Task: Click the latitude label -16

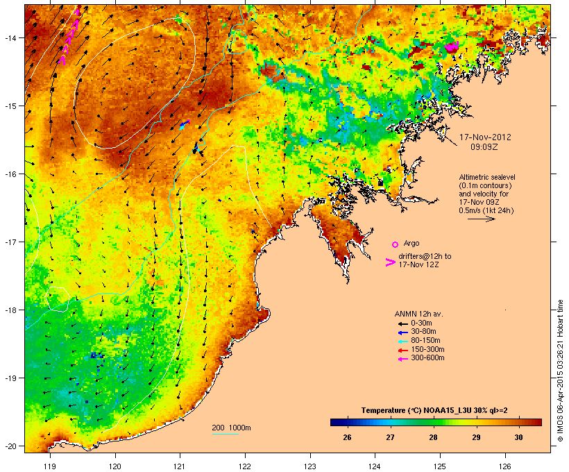Action: tap(10, 174)
